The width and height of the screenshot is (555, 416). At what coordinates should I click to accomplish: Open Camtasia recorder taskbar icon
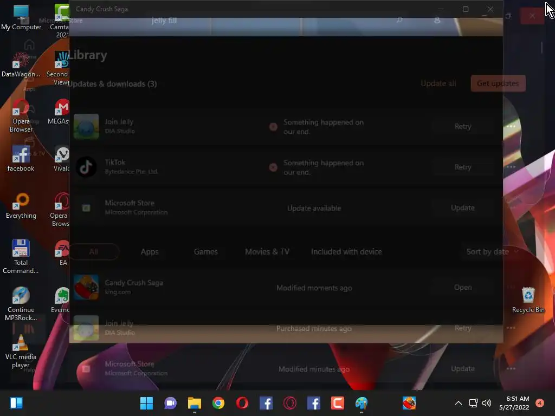338,403
